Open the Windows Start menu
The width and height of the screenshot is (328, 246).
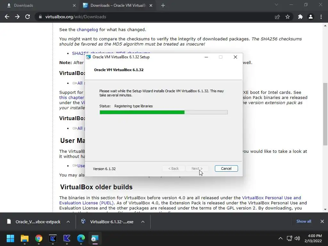tap(10, 238)
